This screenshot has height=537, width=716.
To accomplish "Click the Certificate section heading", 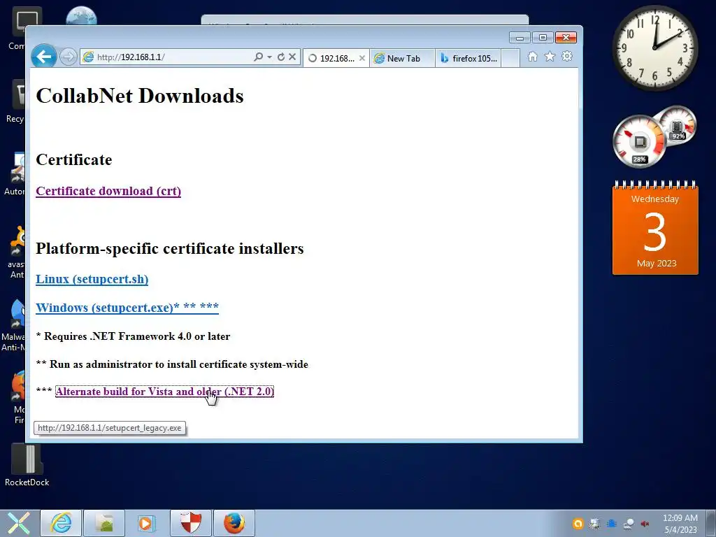I will (74, 160).
